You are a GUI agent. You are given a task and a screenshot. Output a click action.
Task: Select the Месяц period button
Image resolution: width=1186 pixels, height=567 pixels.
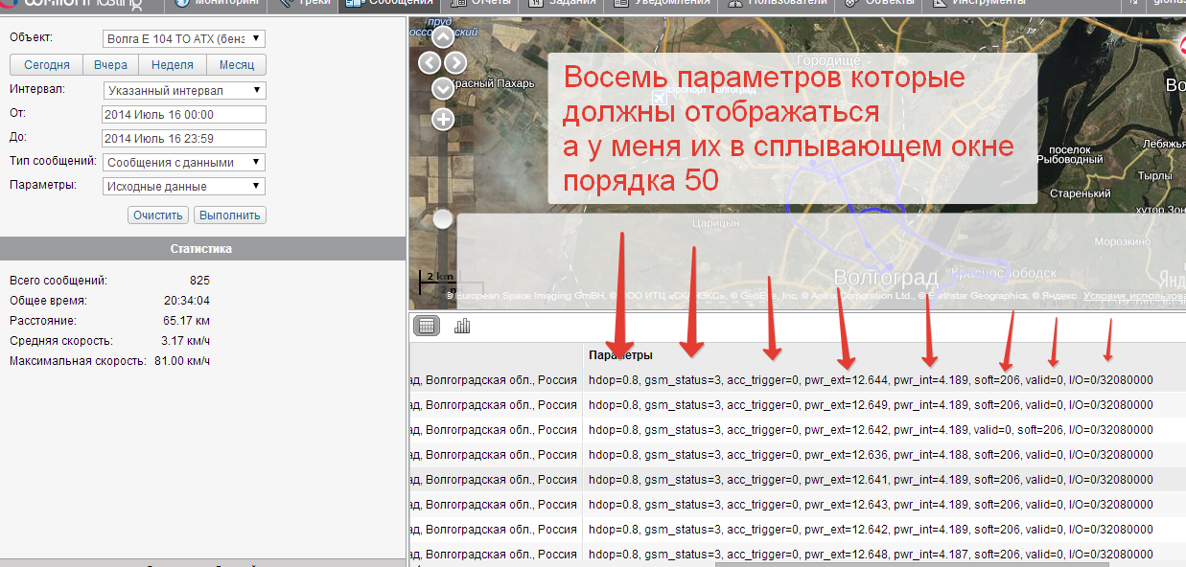pyautogui.click(x=236, y=65)
